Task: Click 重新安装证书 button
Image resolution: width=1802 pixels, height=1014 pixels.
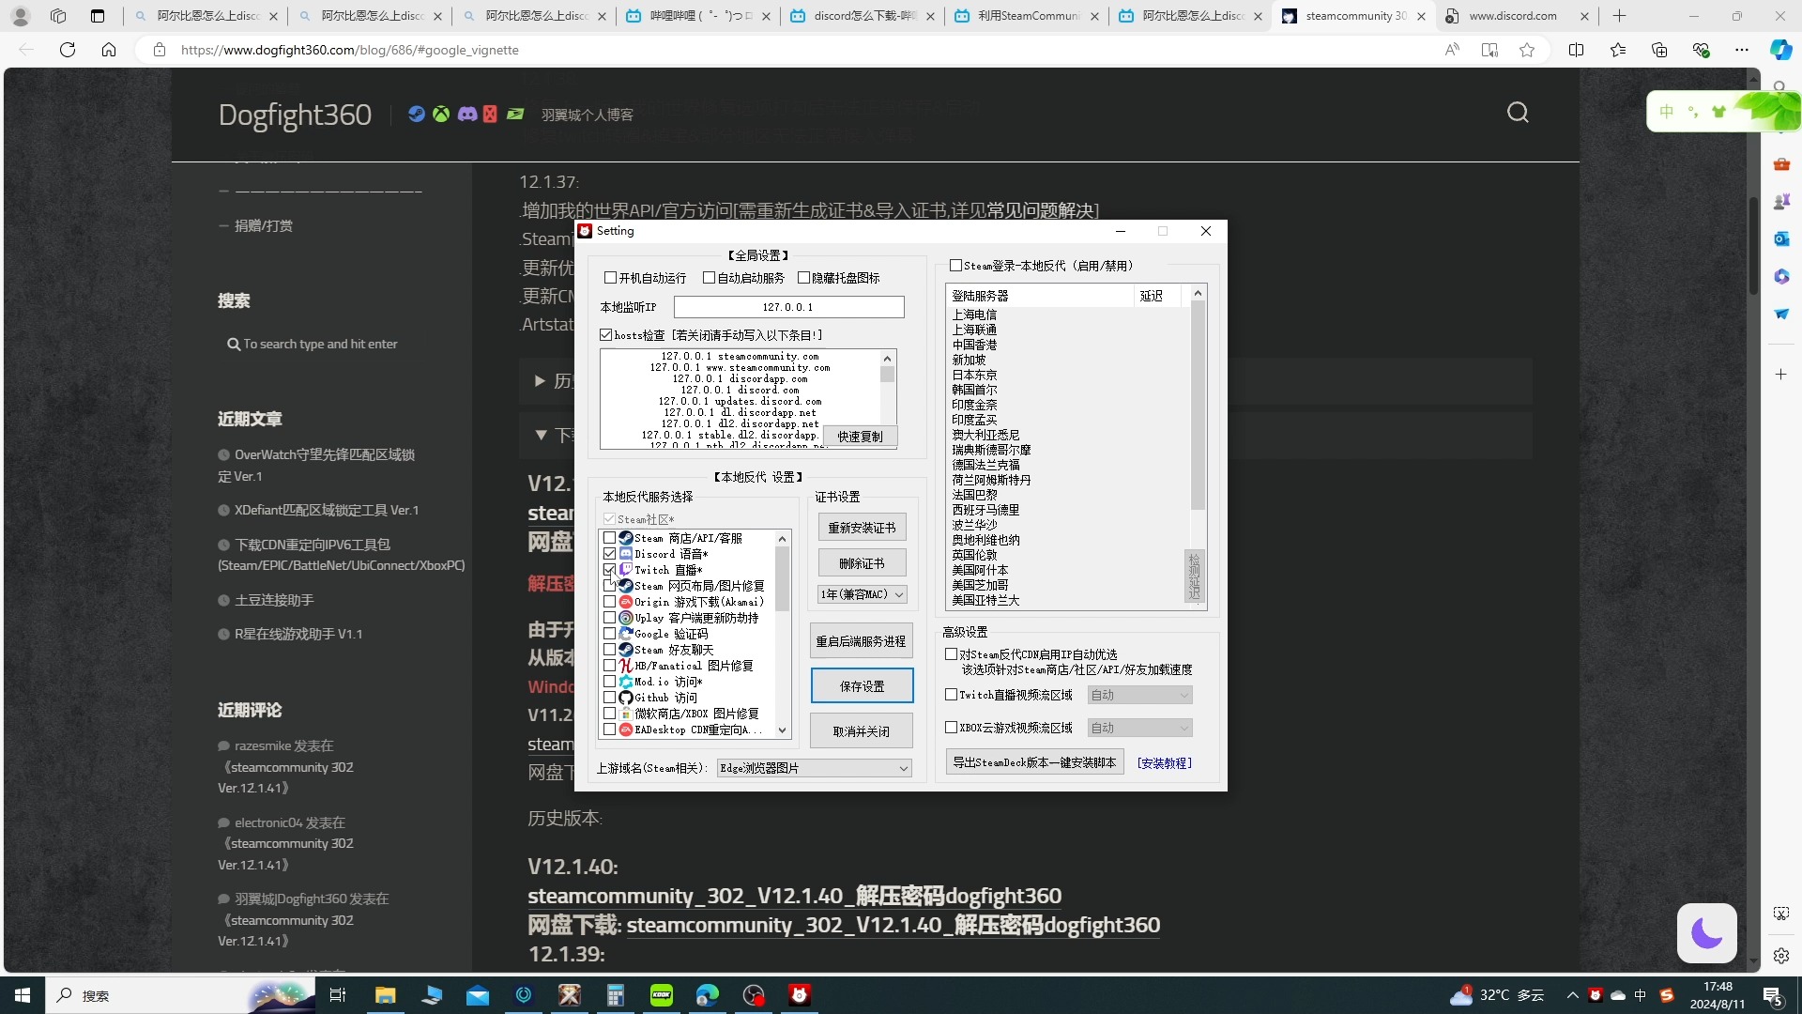Action: coord(862,528)
